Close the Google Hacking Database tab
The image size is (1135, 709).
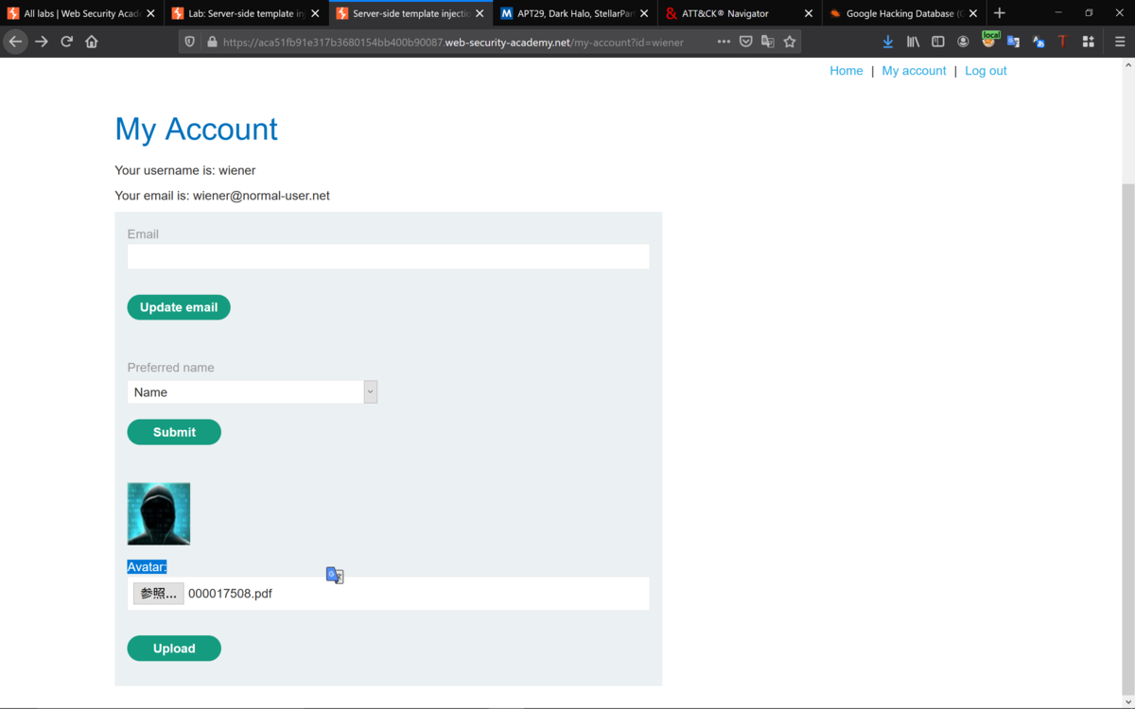(972, 13)
